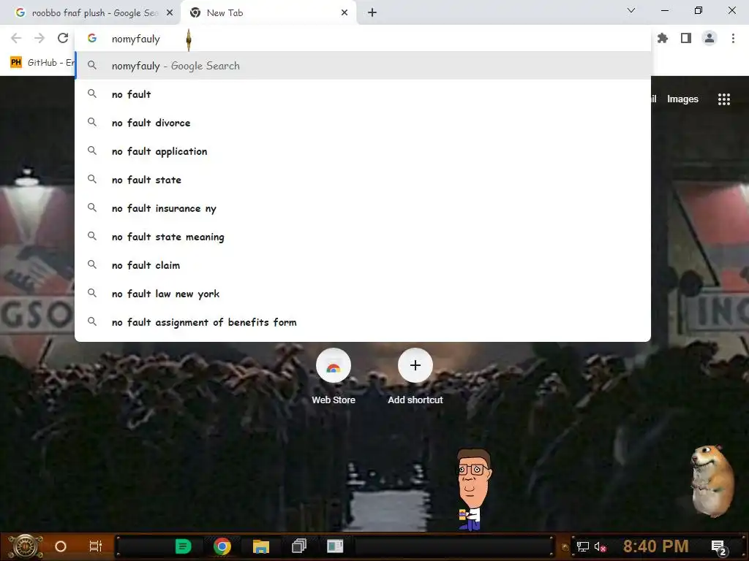Click the hamster desktop pet
Viewport: 749px width, 561px height.
pyautogui.click(x=712, y=481)
